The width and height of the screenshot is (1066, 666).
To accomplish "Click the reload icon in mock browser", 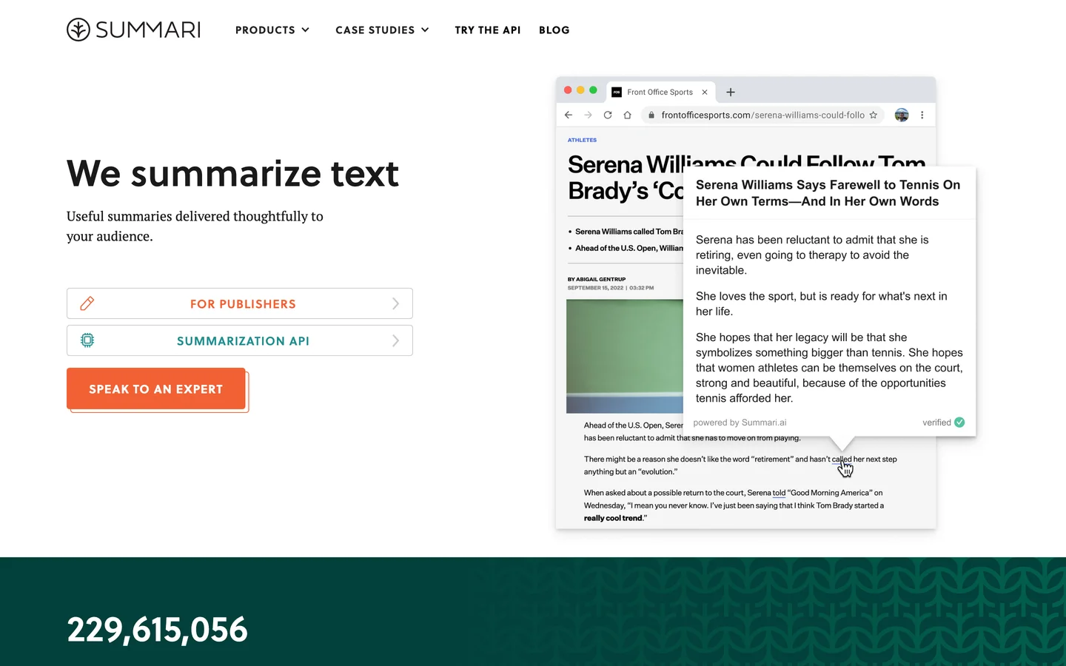I will point(608,115).
